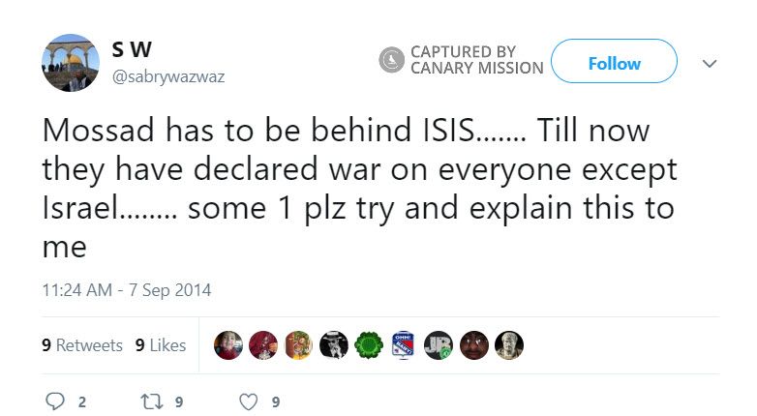Click the tweet text about Mossad and ISIS
This screenshot has height=416, width=757.
click(358, 188)
